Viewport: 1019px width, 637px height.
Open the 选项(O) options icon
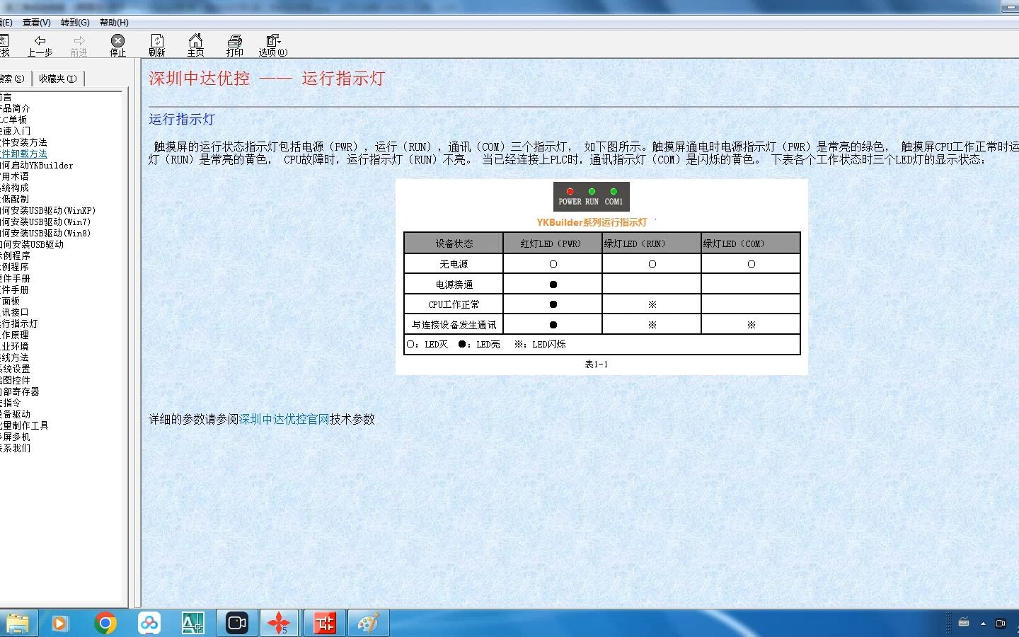(273, 45)
